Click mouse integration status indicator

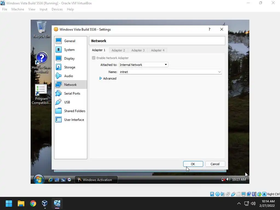pyautogui.click(x=259, y=194)
